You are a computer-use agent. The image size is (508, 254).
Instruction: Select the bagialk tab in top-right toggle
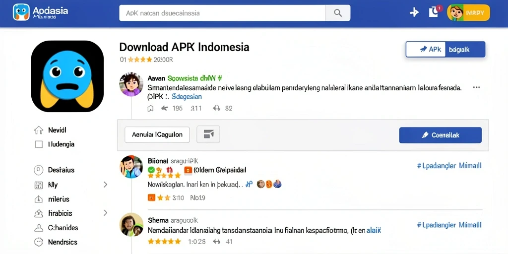[465, 50]
